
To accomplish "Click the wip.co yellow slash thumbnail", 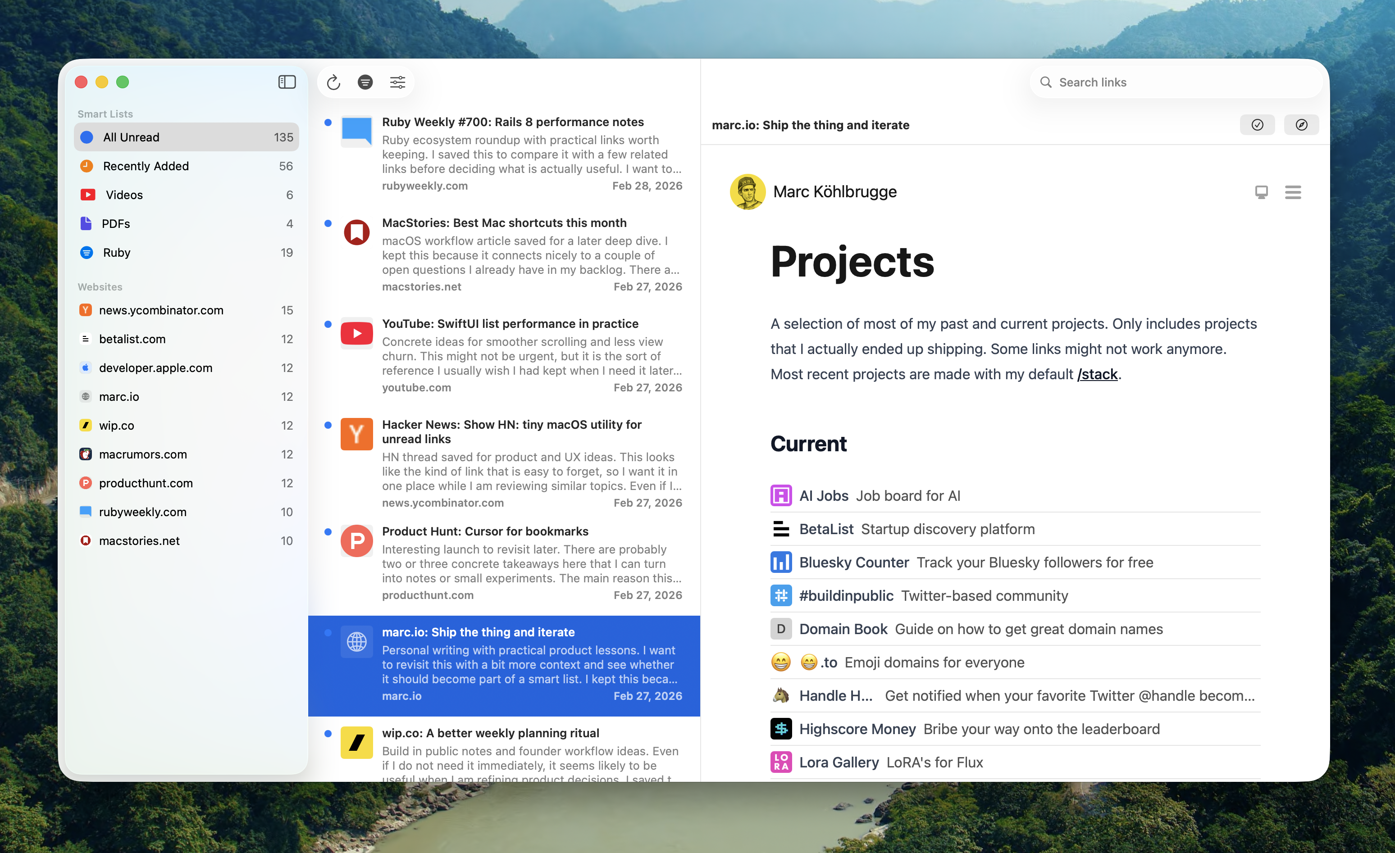I will coord(357,742).
